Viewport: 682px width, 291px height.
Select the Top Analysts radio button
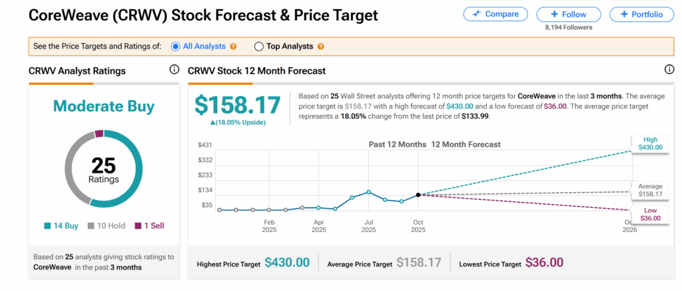[x=259, y=47]
